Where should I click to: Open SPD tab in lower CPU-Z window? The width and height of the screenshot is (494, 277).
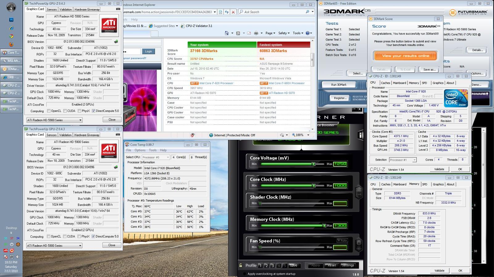click(x=425, y=184)
